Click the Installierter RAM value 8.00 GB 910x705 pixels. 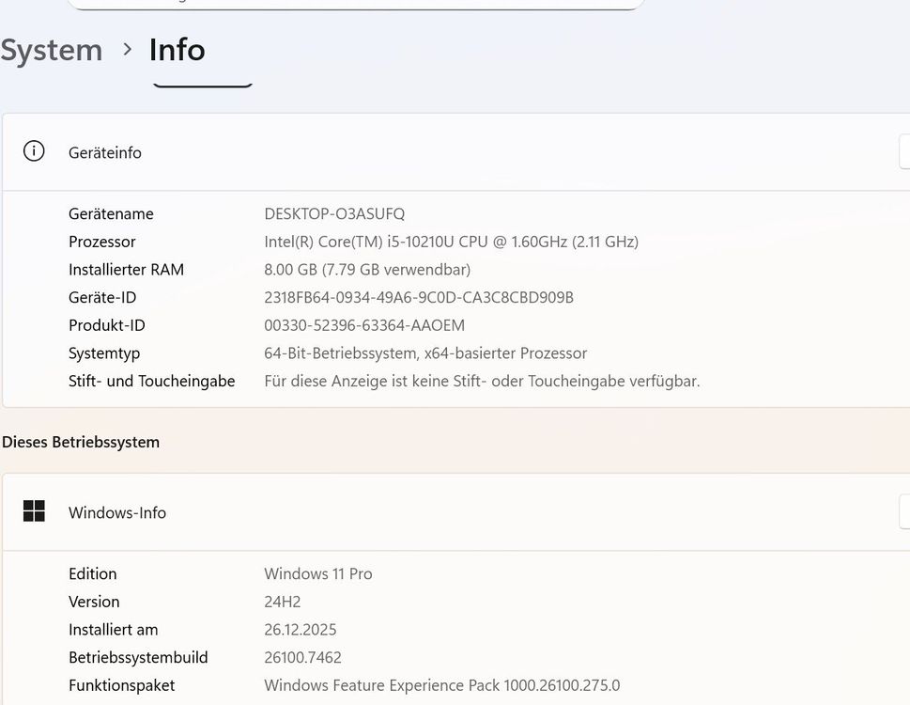click(x=366, y=270)
